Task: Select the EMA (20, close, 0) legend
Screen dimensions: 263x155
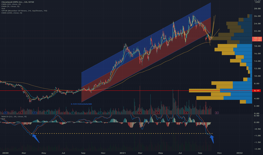Action: click(x=11, y=4)
